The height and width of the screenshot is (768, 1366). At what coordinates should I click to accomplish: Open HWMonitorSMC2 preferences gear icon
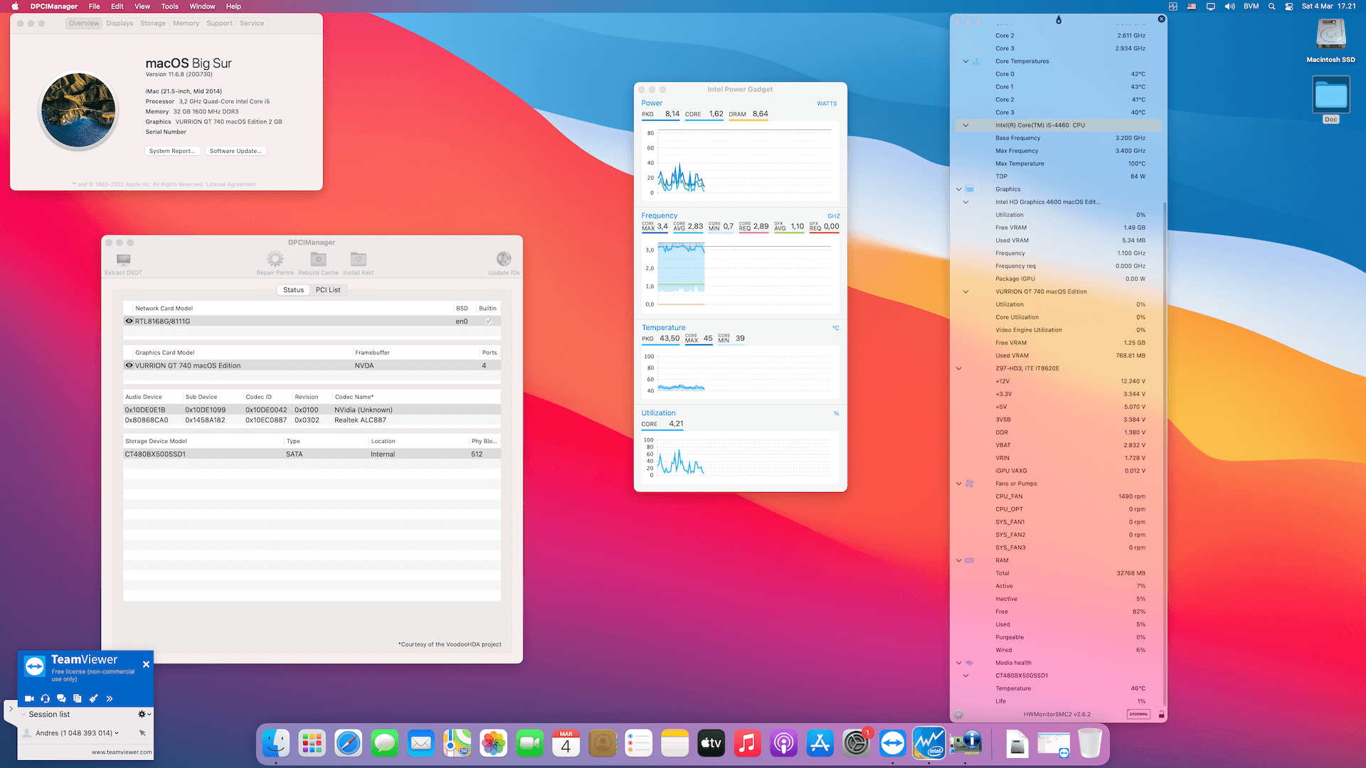958,715
